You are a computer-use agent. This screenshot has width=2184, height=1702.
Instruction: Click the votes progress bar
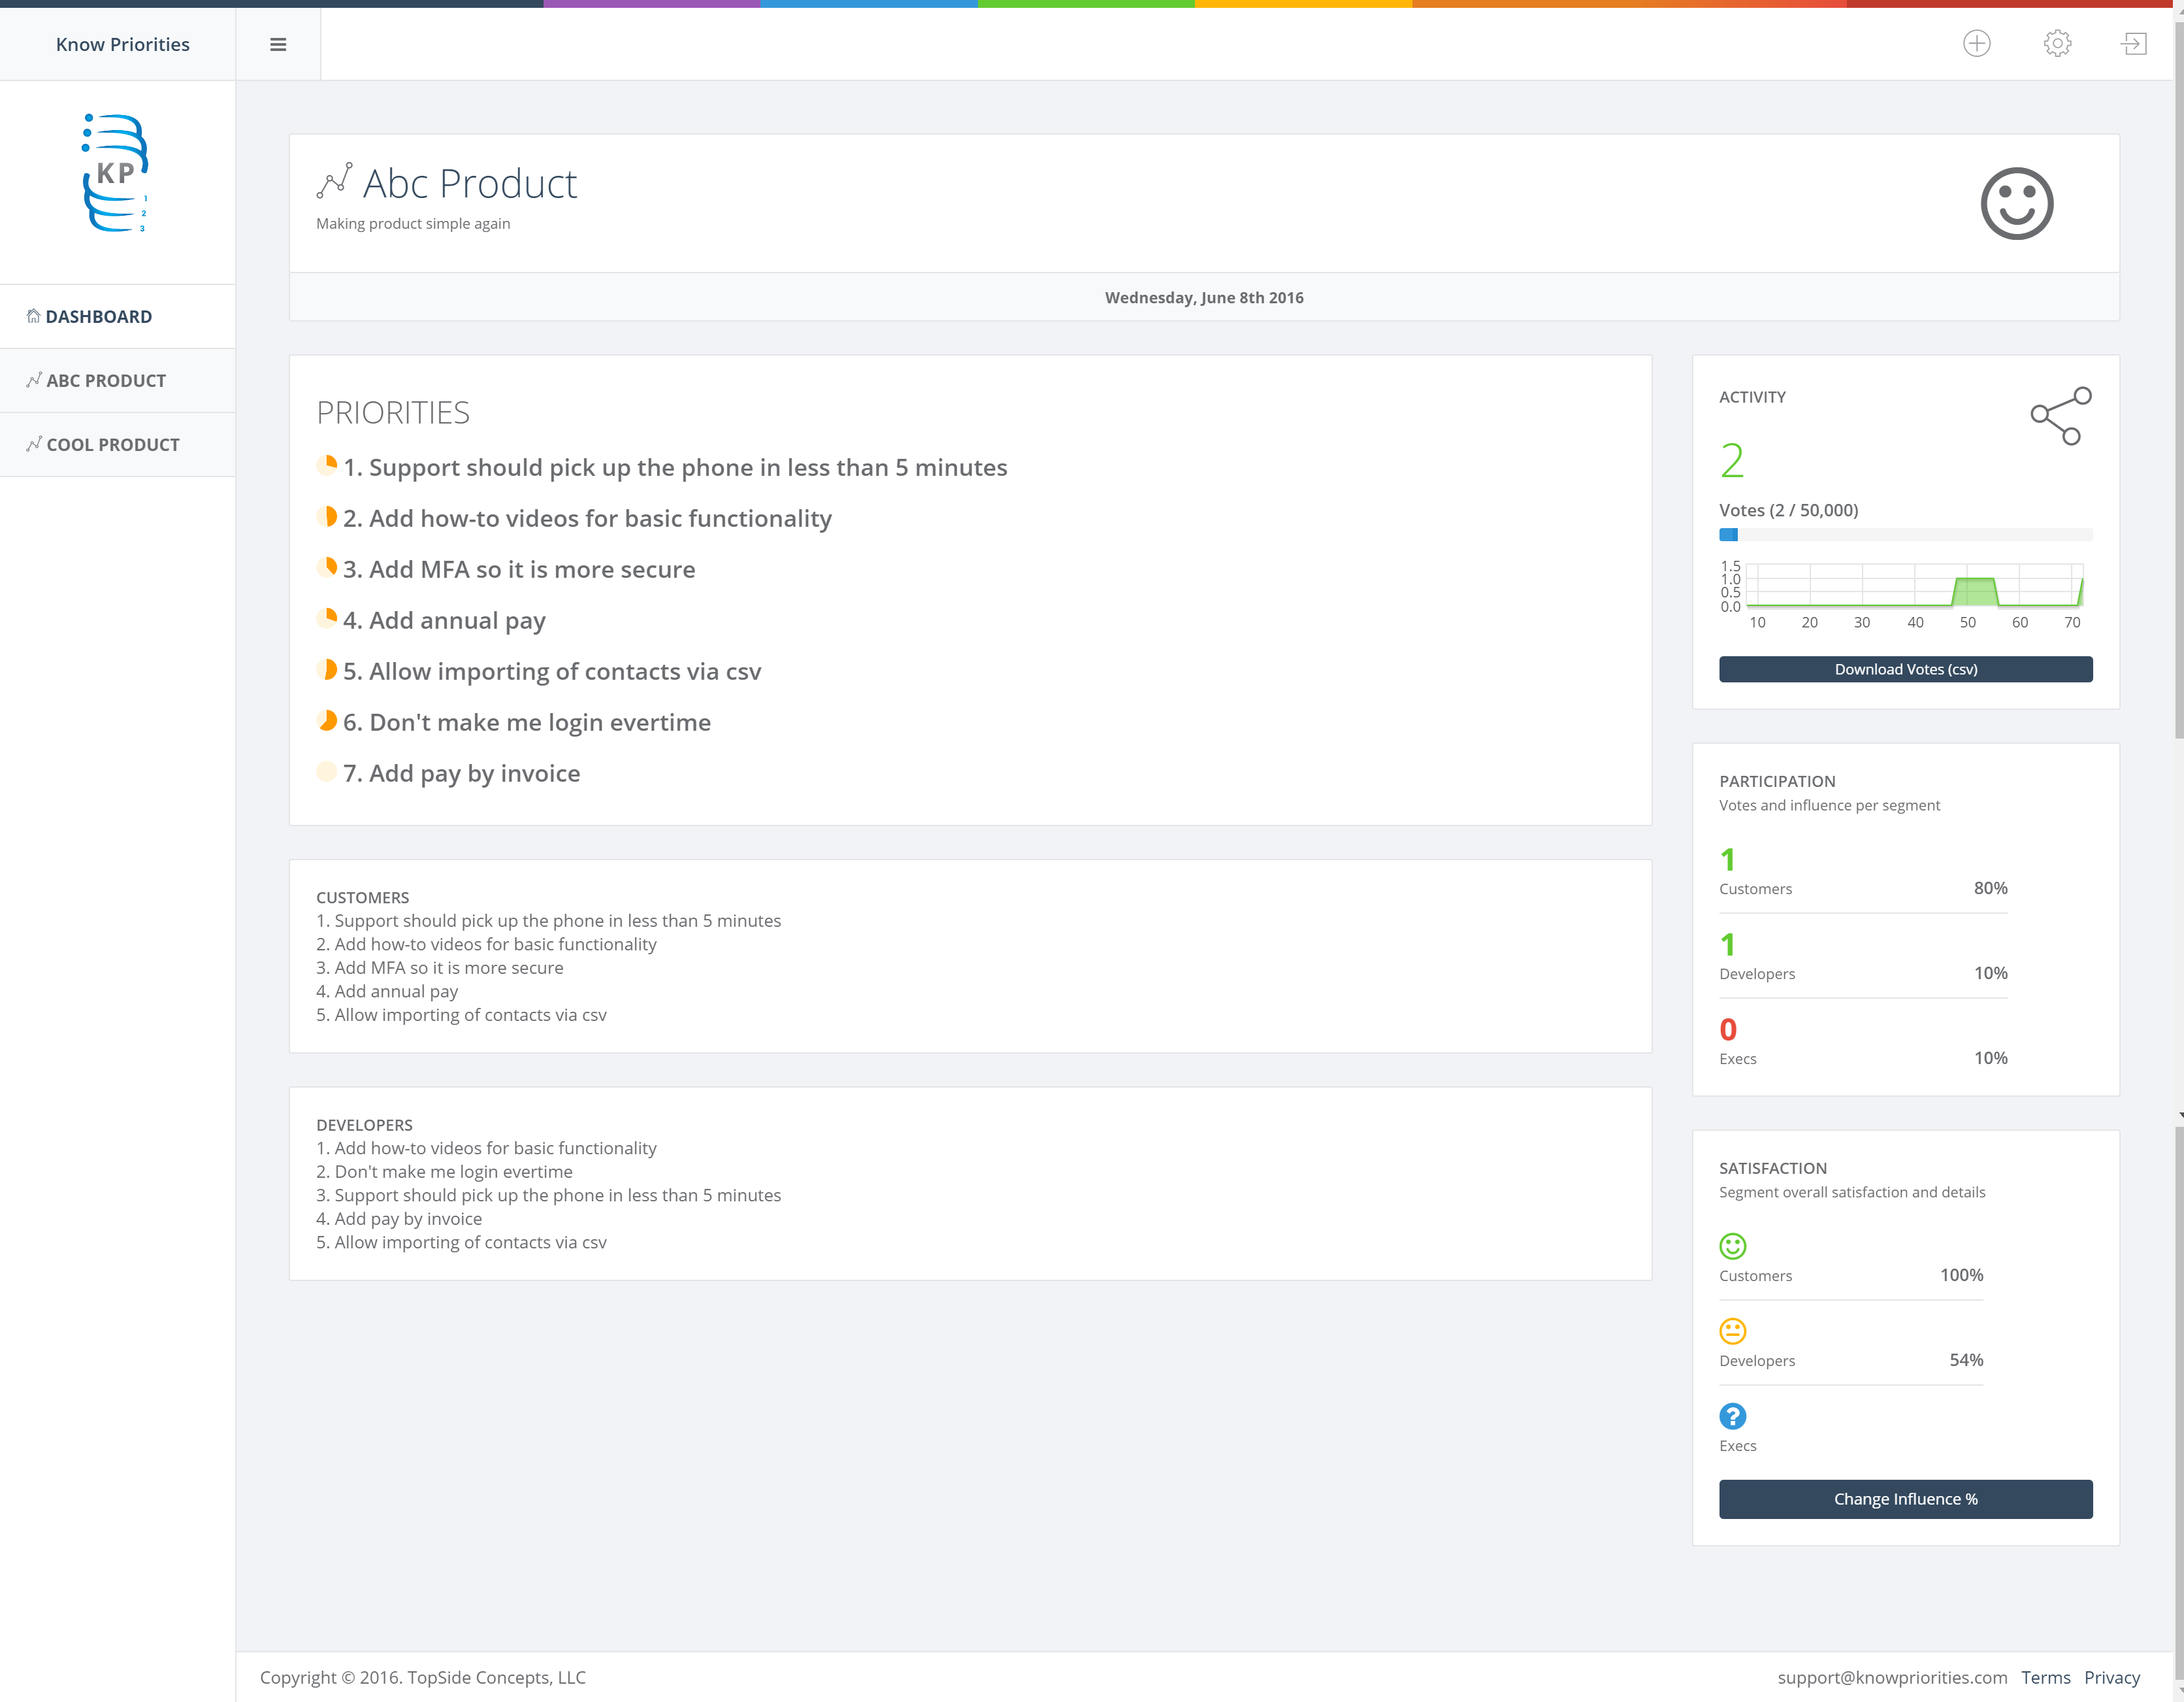point(1905,535)
